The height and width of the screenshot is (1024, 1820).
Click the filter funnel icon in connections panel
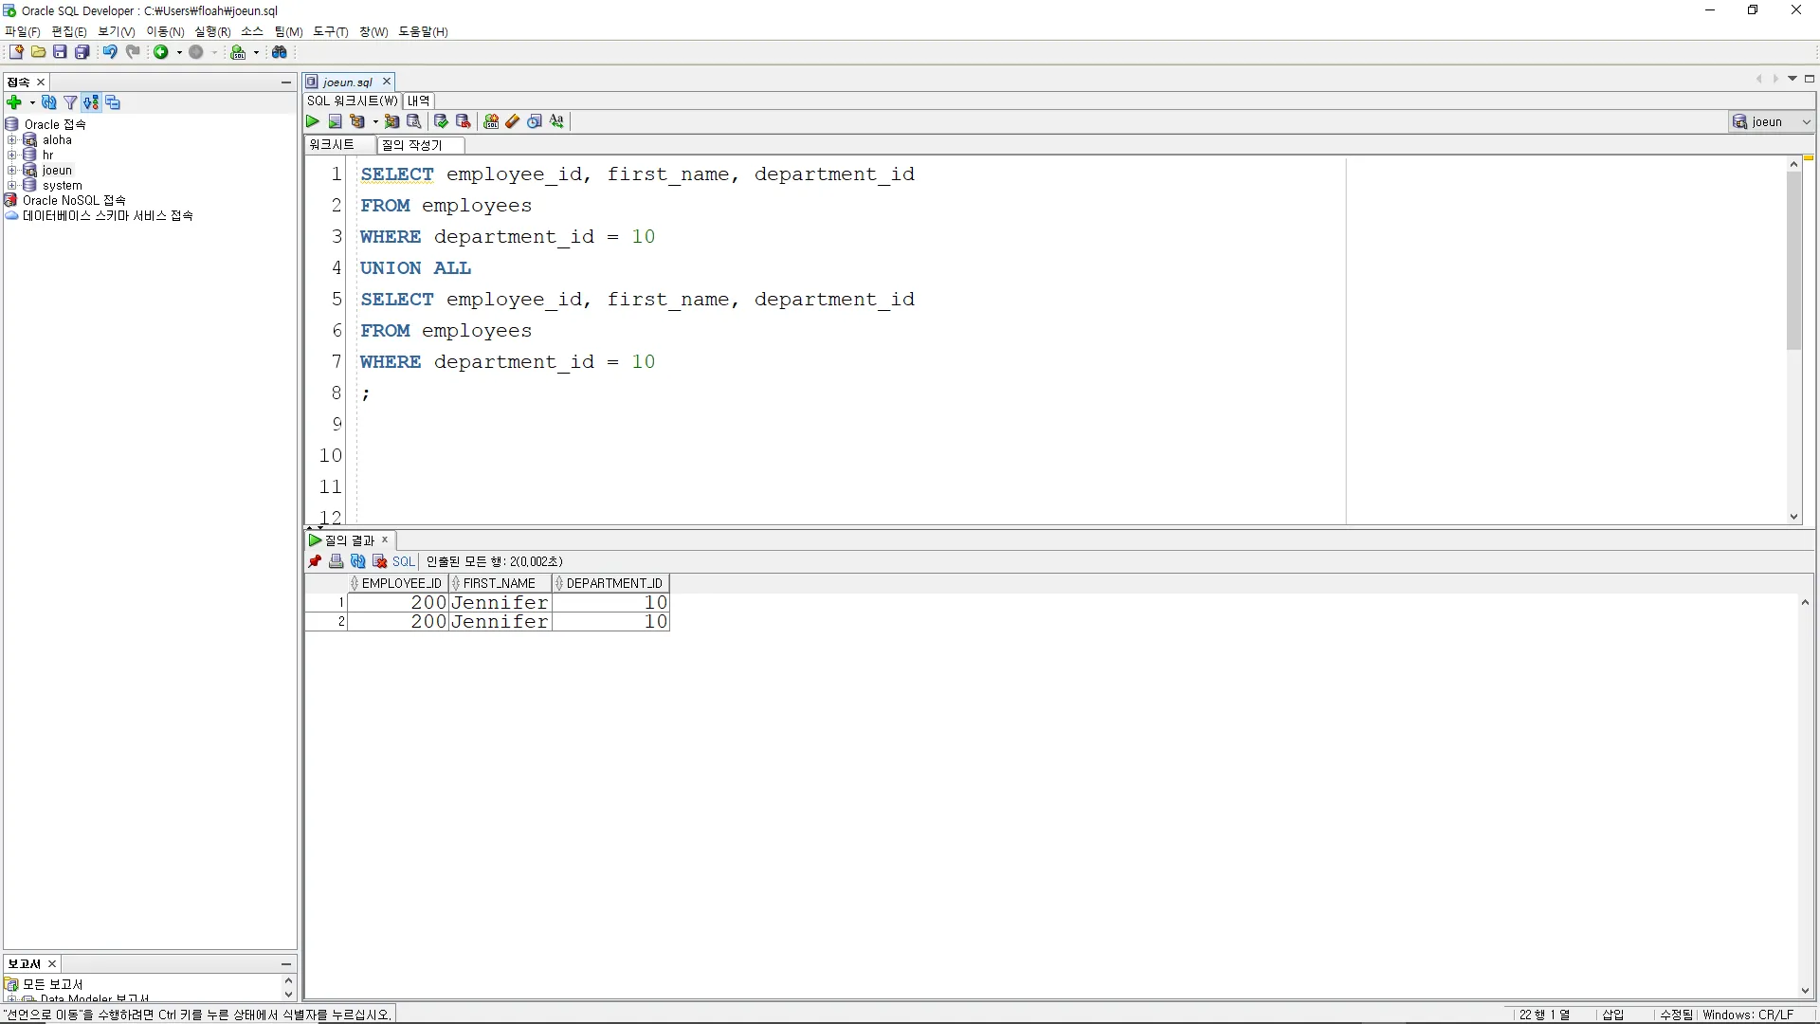click(70, 102)
